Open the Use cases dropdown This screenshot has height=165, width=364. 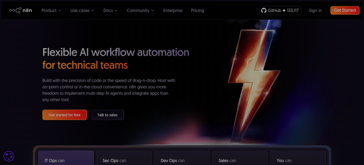click(82, 10)
